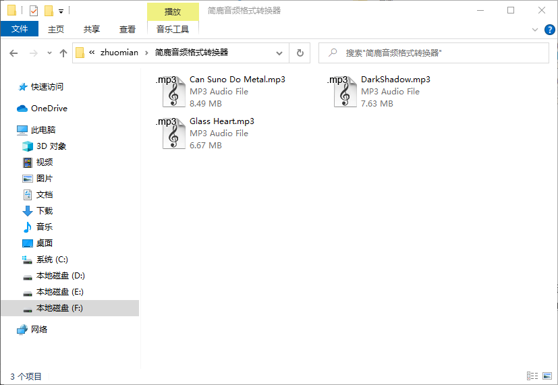Open 3D 对象 folder in sidebar
The width and height of the screenshot is (558, 385).
[x=51, y=146]
